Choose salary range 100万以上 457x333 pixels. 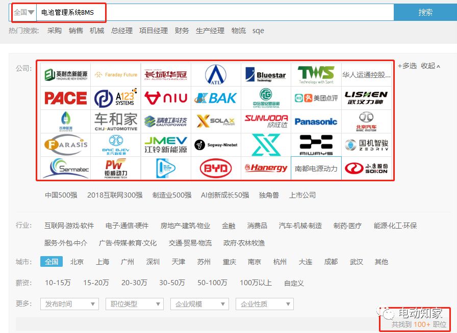tap(256, 283)
